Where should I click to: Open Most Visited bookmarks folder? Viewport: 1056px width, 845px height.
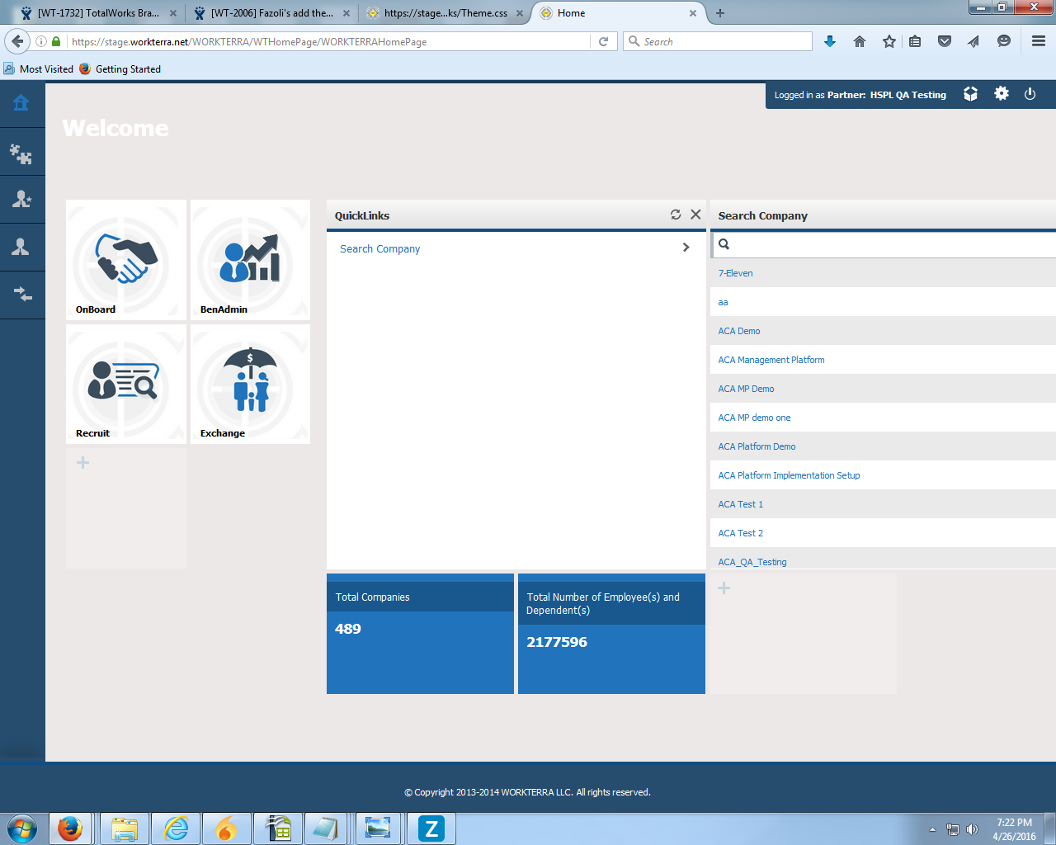tap(39, 69)
